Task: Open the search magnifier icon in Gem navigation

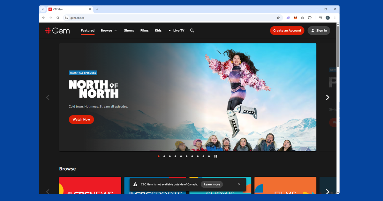Action: coord(192,31)
